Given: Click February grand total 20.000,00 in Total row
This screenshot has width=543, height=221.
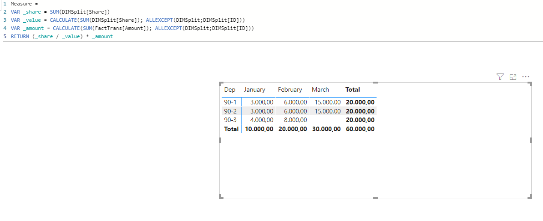Looking at the screenshot, I should pyautogui.click(x=293, y=129).
